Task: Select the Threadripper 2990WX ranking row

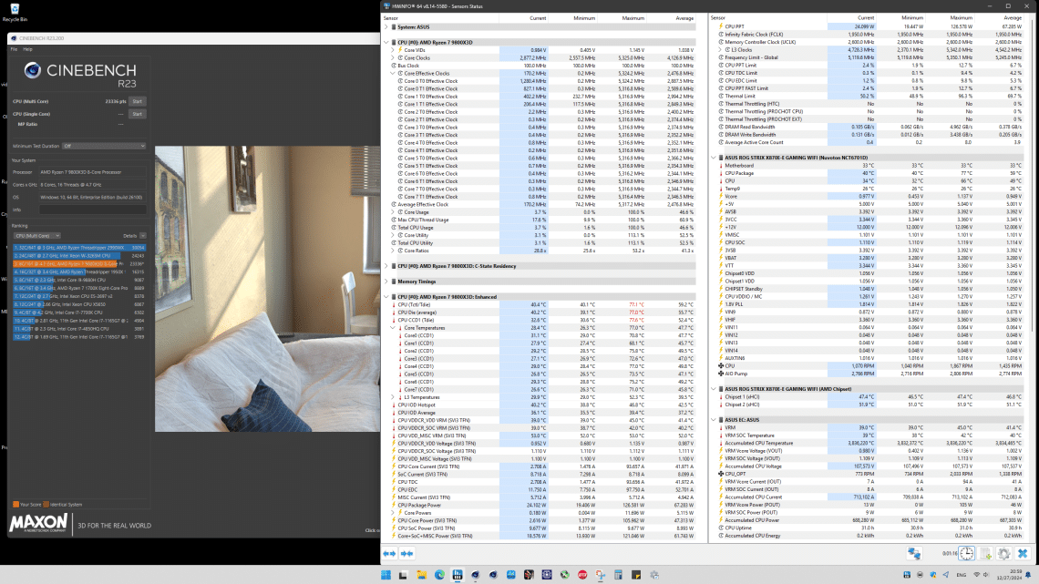Action: point(79,248)
